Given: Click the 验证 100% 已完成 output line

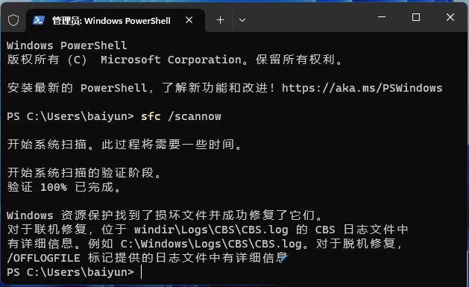Looking at the screenshot, I should pos(64,187).
